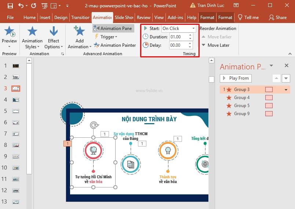
Task: Undo the last action
Action: pos(21,5)
